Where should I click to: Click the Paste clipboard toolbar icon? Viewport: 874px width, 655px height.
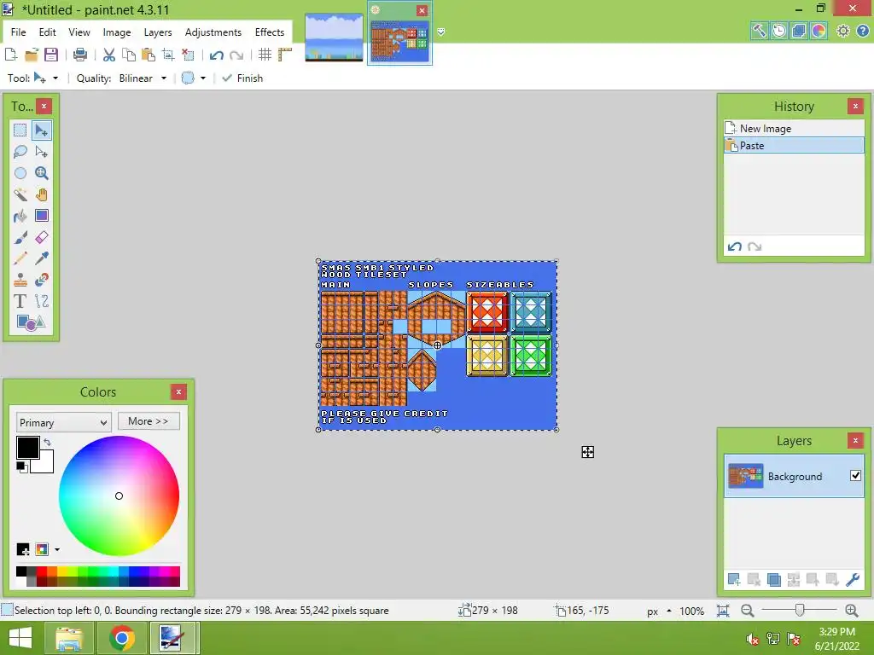[x=149, y=55]
